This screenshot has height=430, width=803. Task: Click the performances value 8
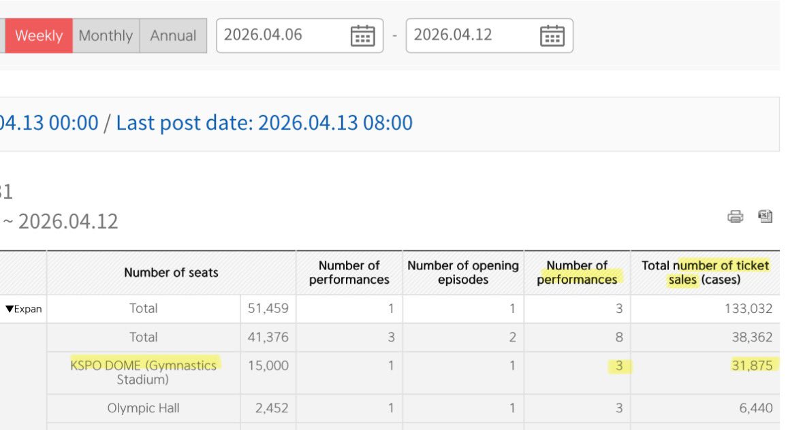point(618,337)
